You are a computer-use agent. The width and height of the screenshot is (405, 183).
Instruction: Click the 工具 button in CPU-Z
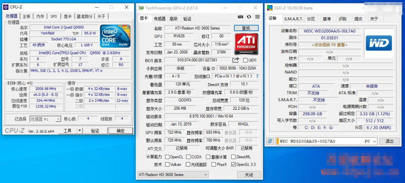tap(68, 131)
